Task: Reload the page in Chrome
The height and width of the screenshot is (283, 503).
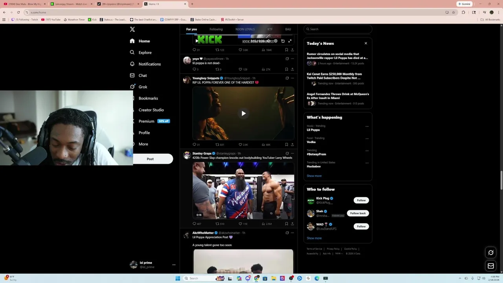Action: 18,12
